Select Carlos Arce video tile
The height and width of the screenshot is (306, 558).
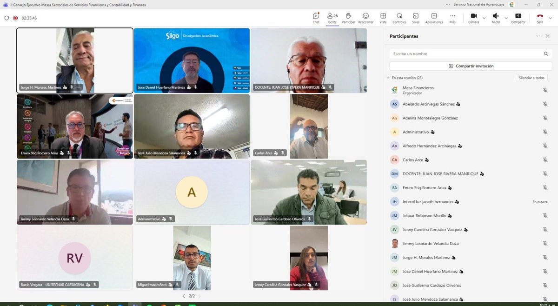click(309, 126)
